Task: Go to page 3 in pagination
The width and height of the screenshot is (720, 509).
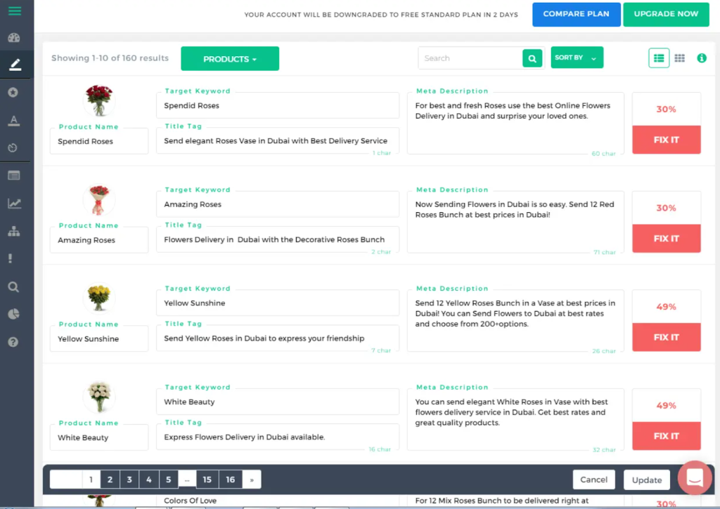Action: coord(129,480)
